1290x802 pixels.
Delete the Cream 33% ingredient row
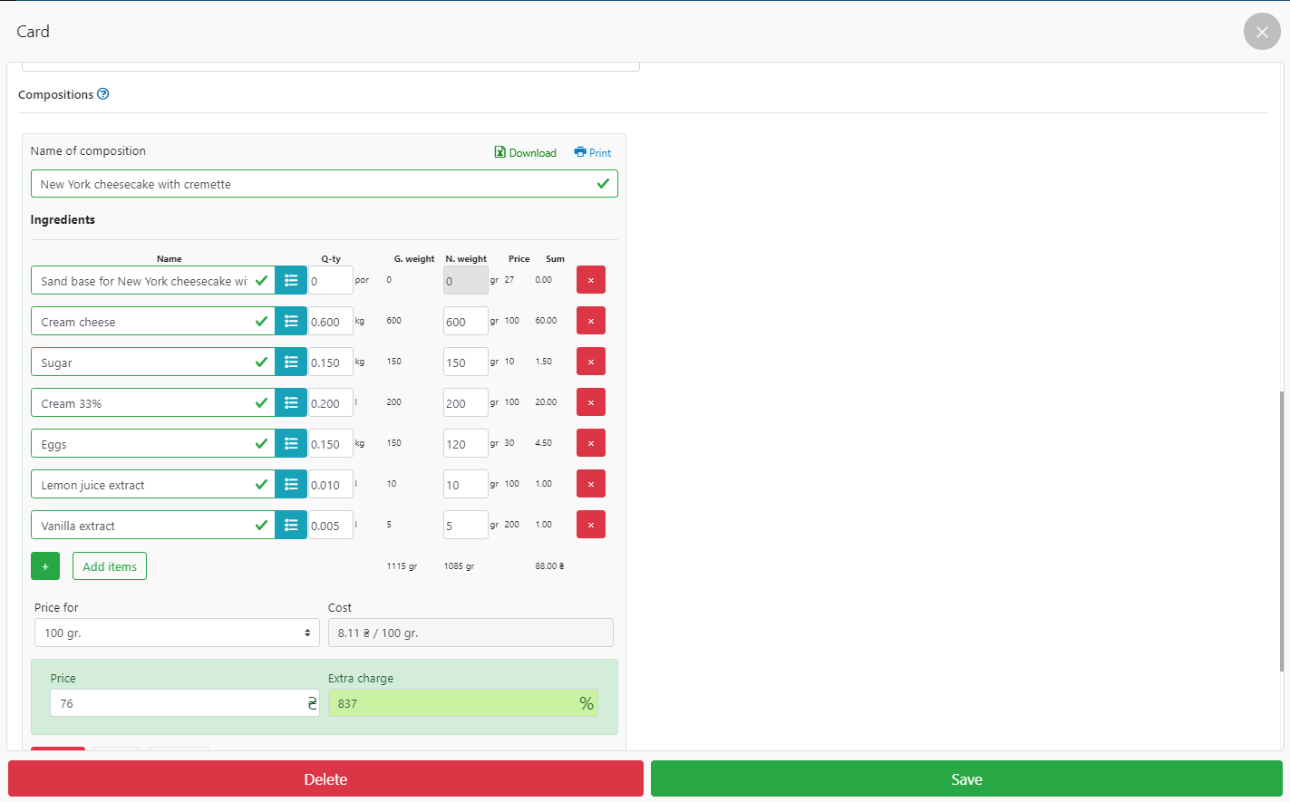point(590,402)
